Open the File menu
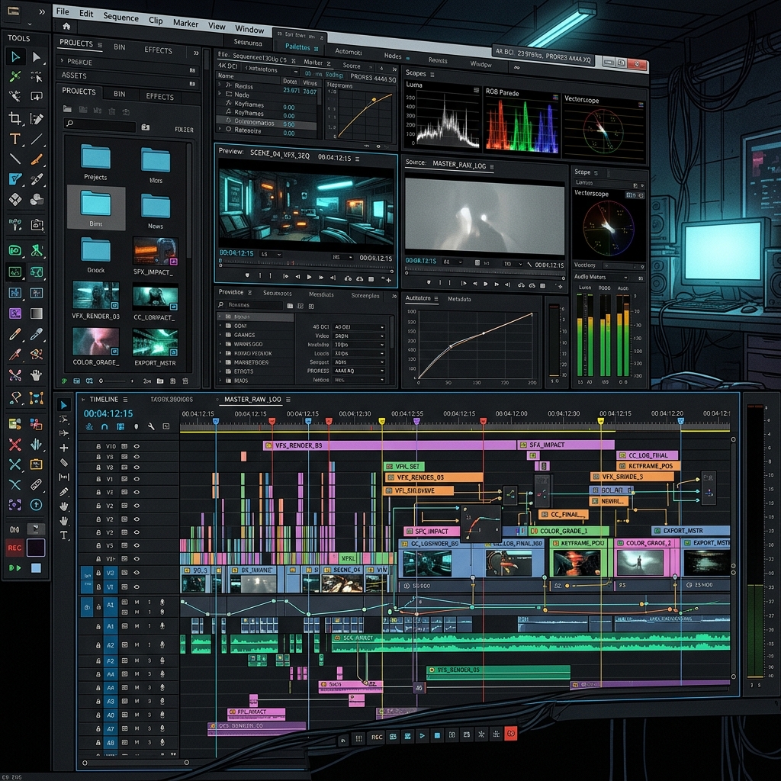The width and height of the screenshot is (781, 781). pyautogui.click(x=63, y=11)
